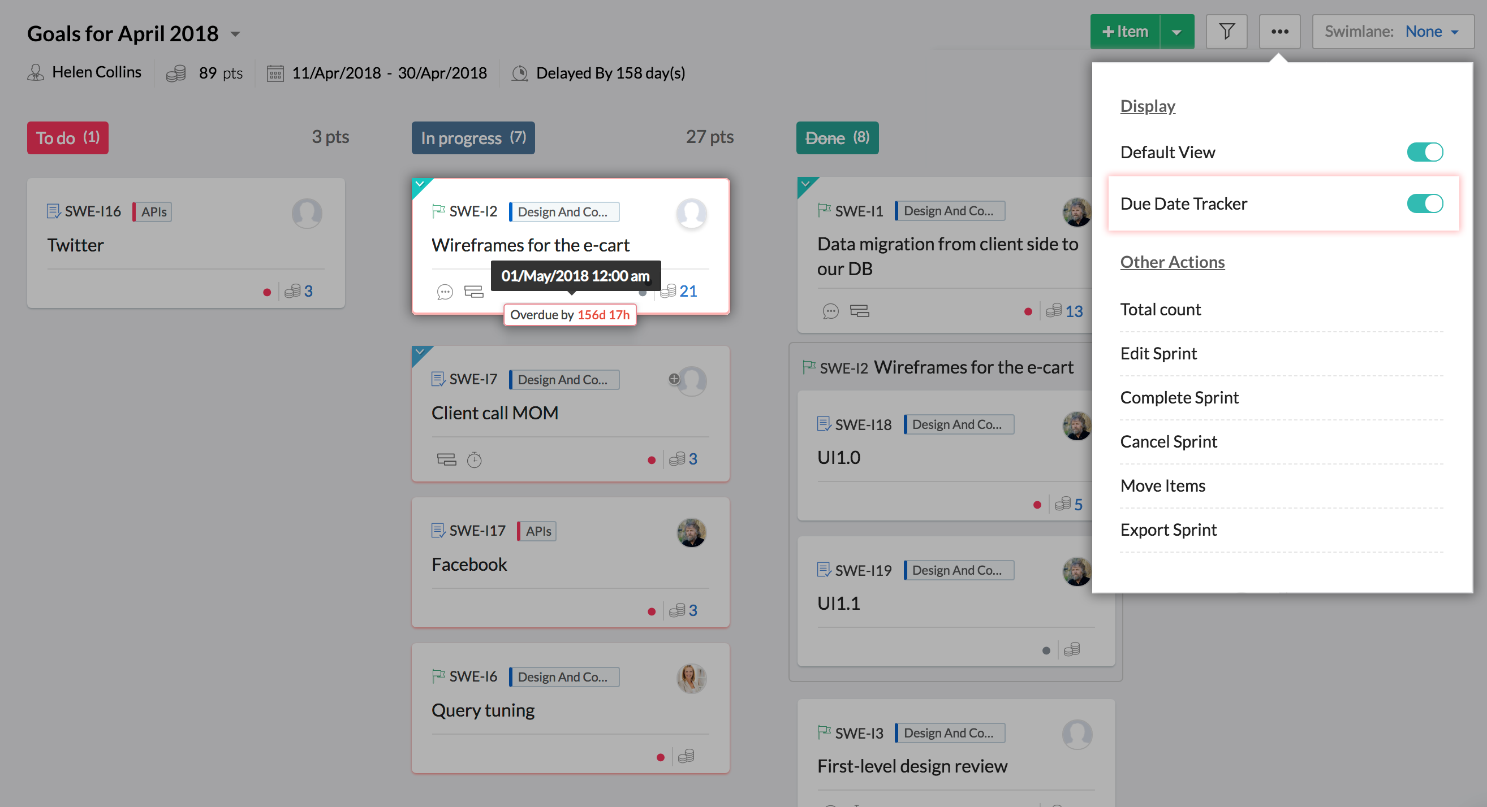Choose Export Sprint menu option
Image resolution: width=1487 pixels, height=807 pixels.
(1168, 530)
